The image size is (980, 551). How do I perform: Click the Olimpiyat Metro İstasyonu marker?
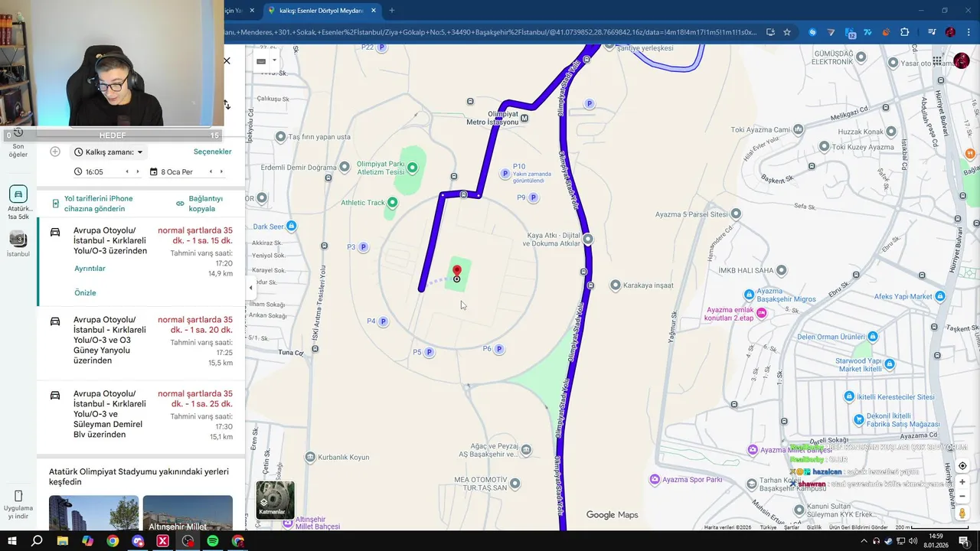pyautogui.click(x=524, y=118)
